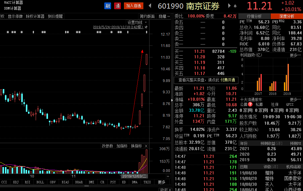Close the volume indicator panel
The width and height of the screenshot is (303, 191).
pyautogui.click(x=146, y=146)
